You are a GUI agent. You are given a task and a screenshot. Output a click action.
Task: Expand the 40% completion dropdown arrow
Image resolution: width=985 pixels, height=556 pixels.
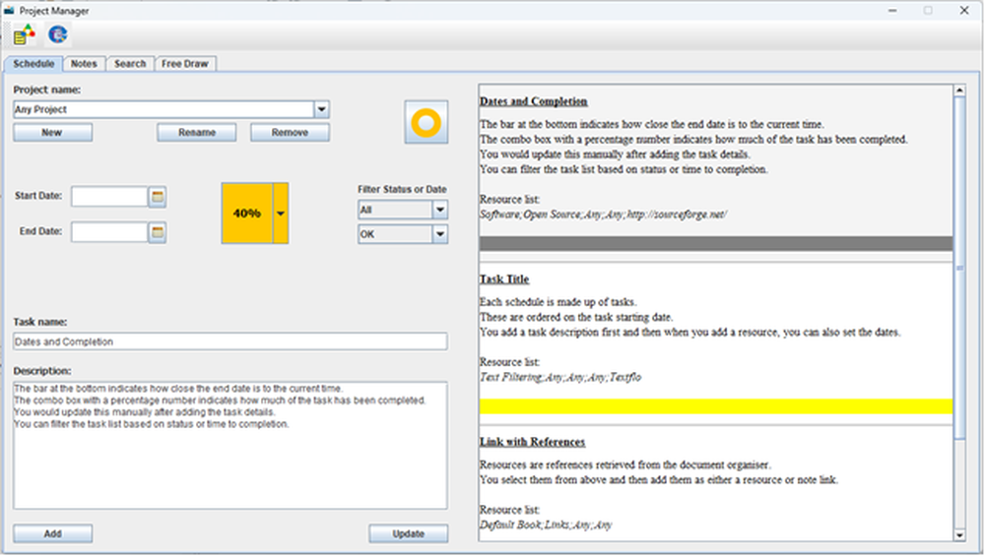point(281,214)
